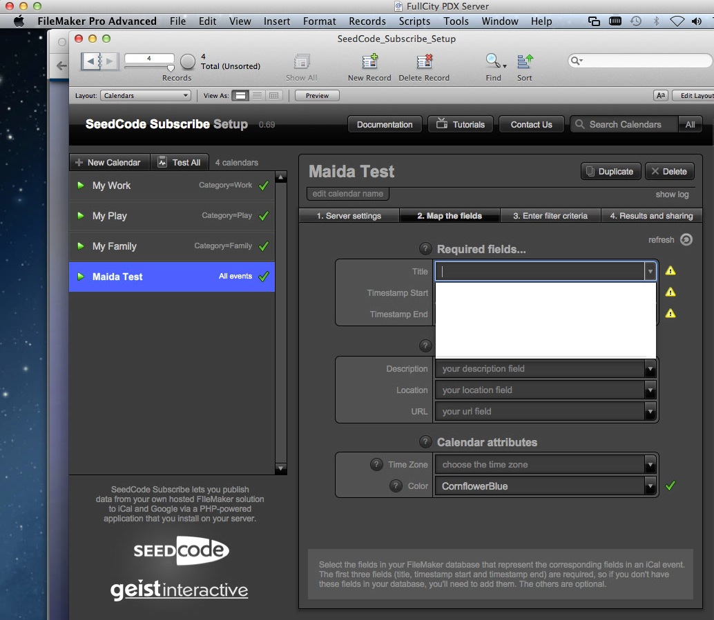Image resolution: width=714 pixels, height=620 pixels.
Task: Open the Find icon's dropdown arrow
Action: (505, 66)
